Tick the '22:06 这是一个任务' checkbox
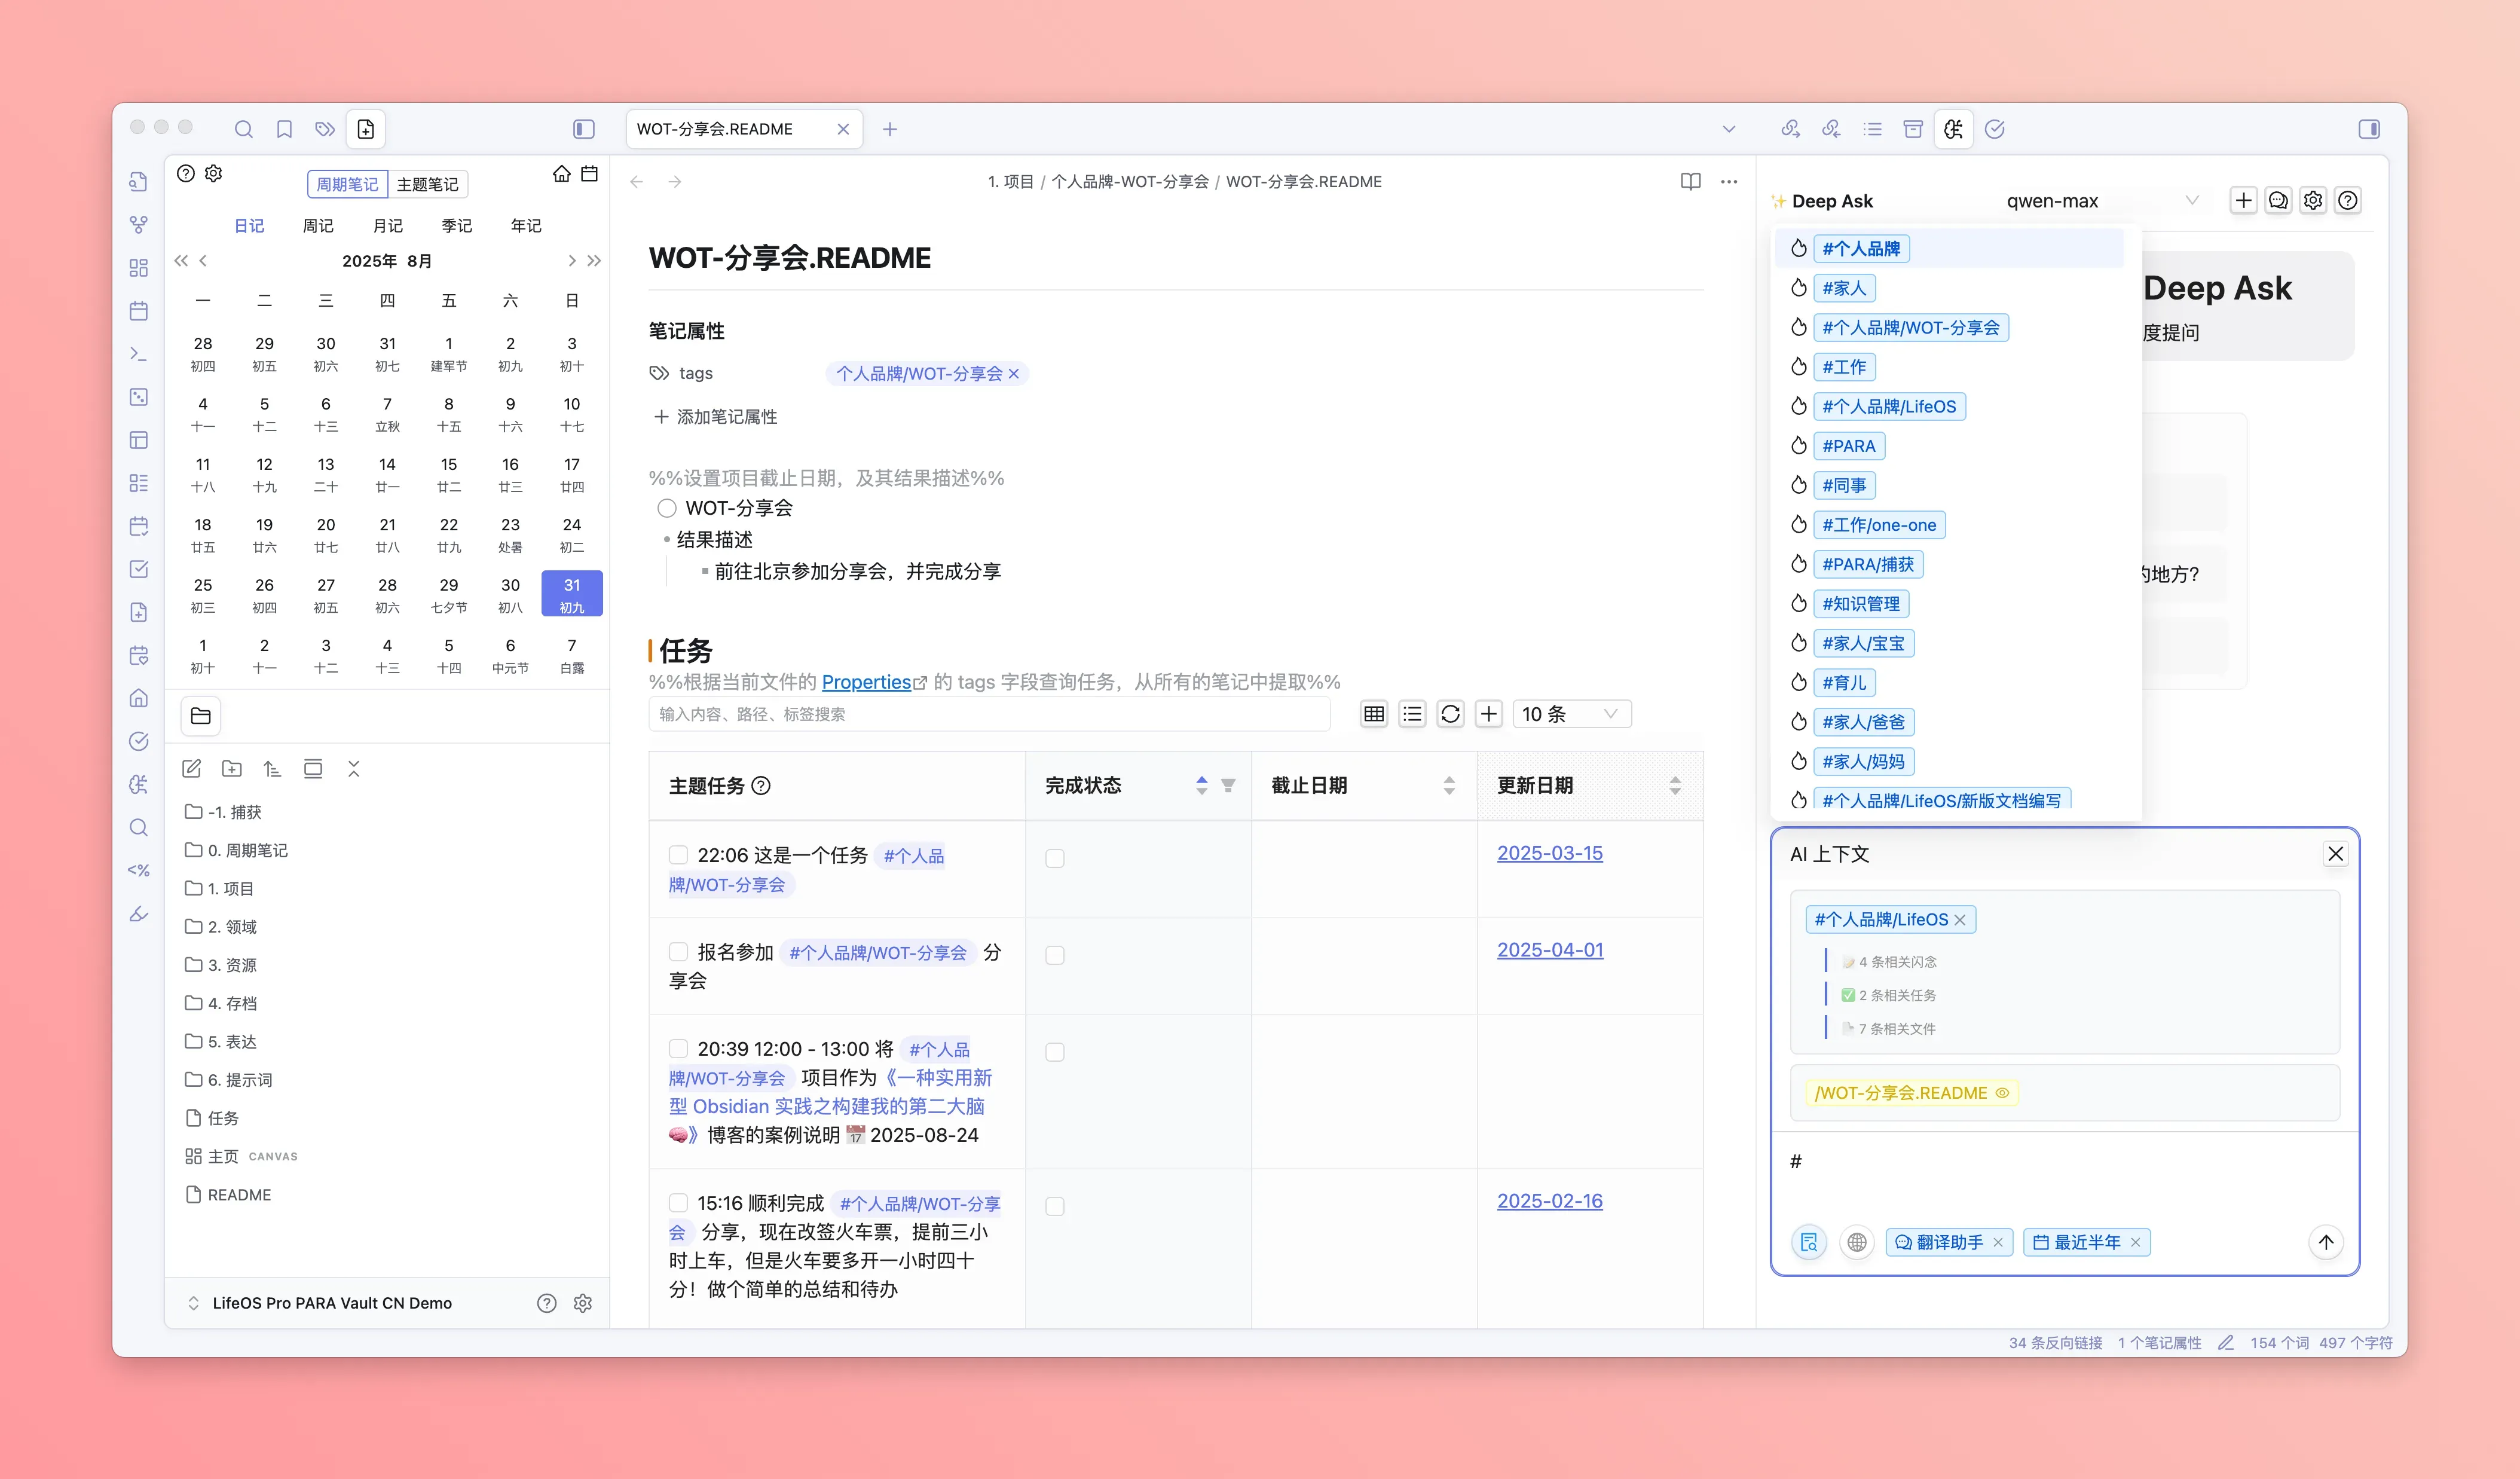This screenshot has width=2520, height=1479. click(x=678, y=855)
